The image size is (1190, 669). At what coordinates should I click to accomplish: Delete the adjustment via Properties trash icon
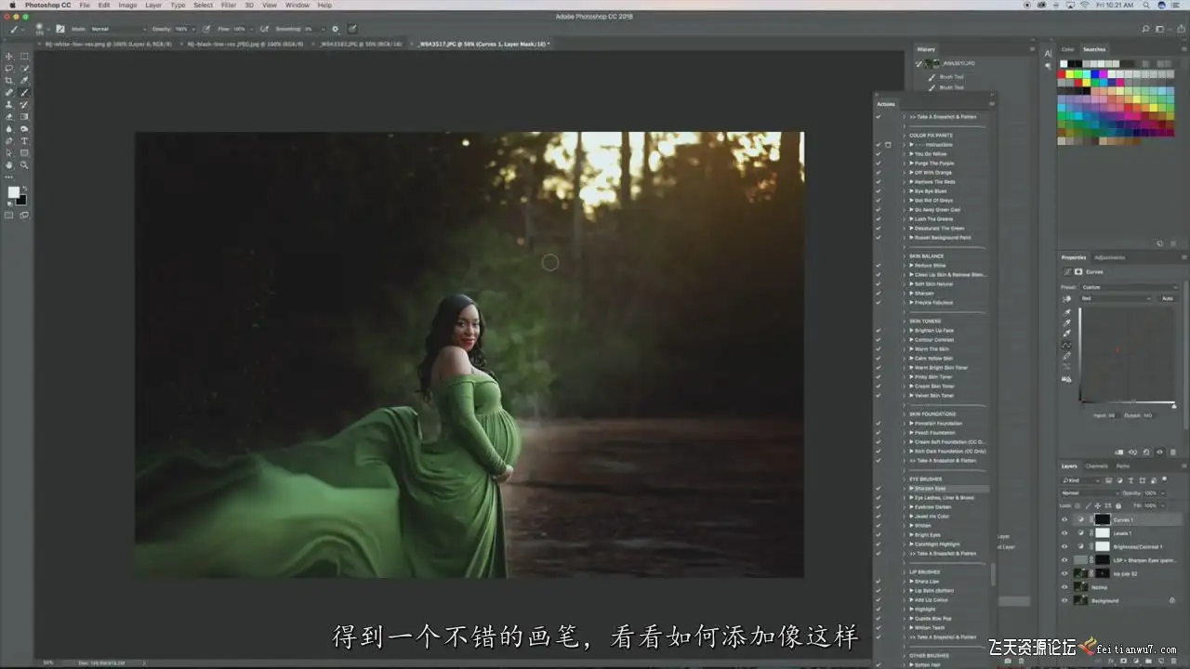point(1173,452)
